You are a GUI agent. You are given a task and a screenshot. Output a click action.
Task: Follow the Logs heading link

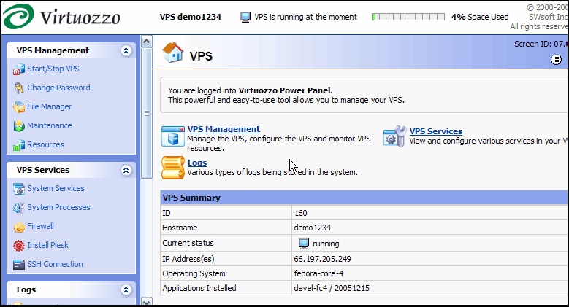point(197,163)
